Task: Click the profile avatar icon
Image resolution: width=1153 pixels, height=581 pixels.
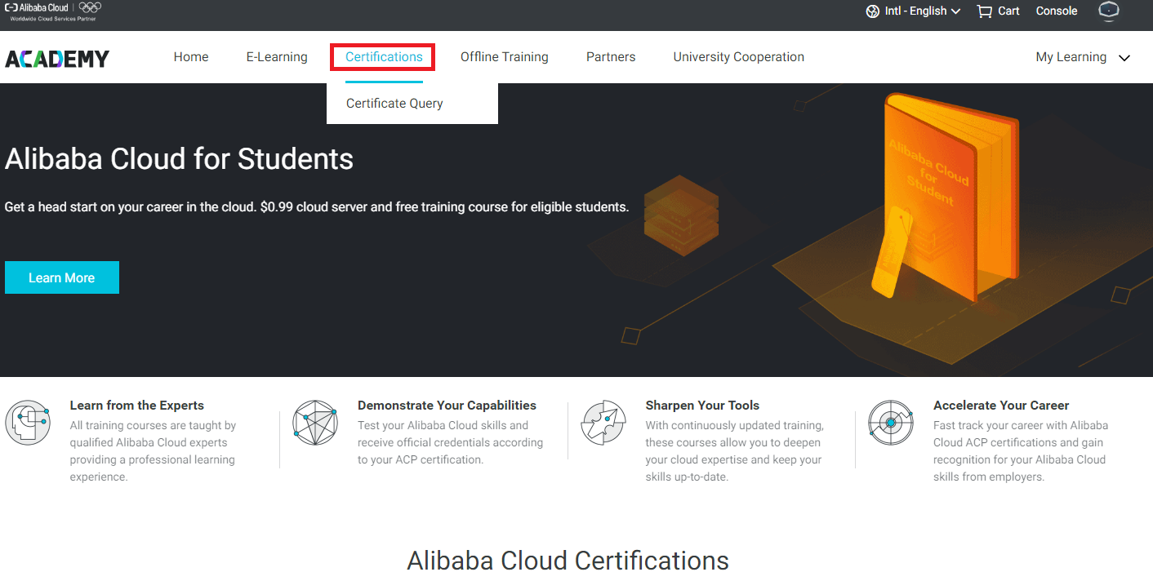Action: (1108, 11)
